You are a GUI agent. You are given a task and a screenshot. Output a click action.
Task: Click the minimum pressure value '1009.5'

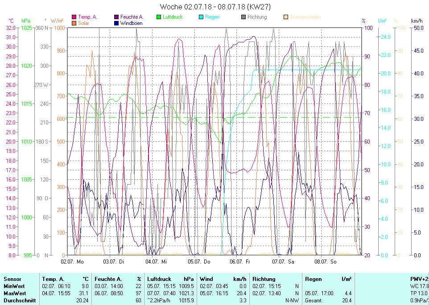[x=186, y=286]
